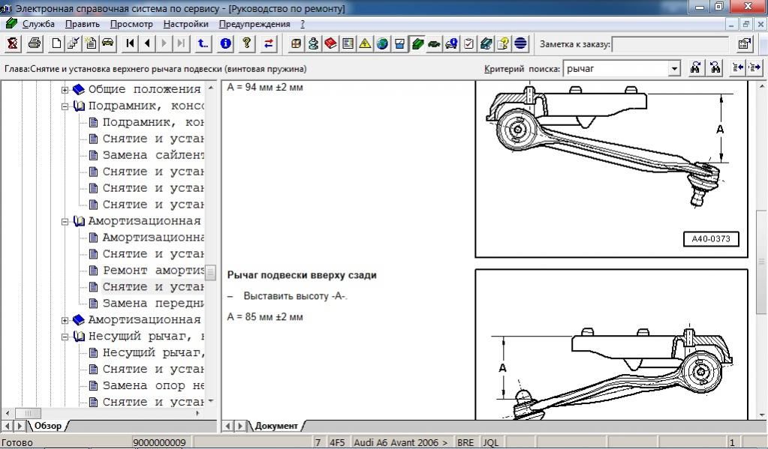Click the four-pane grid toolbar icon
768x449 pixels.
point(296,44)
